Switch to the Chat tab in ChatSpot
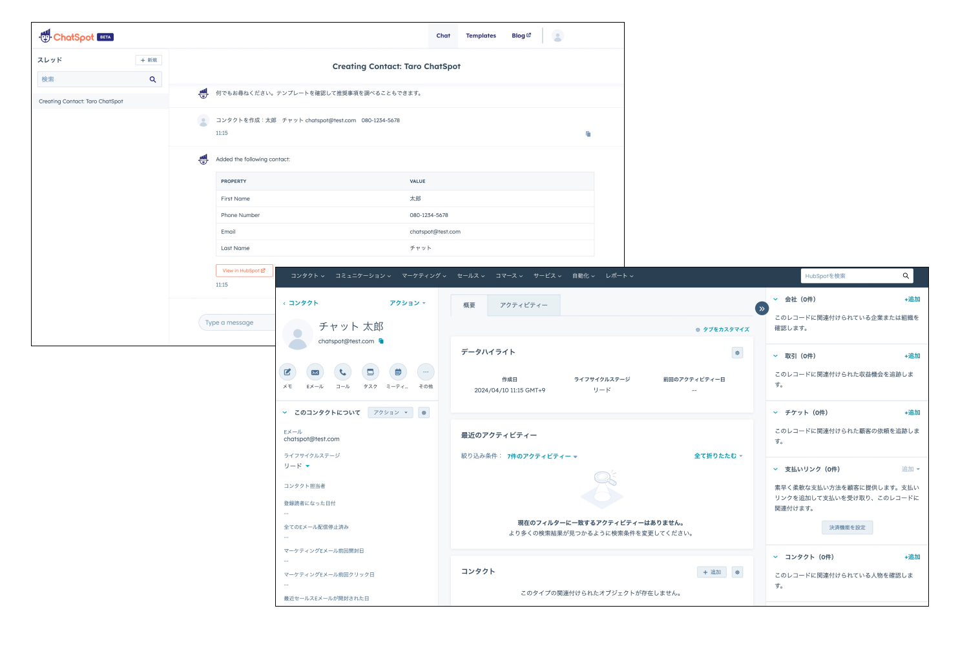 click(443, 36)
